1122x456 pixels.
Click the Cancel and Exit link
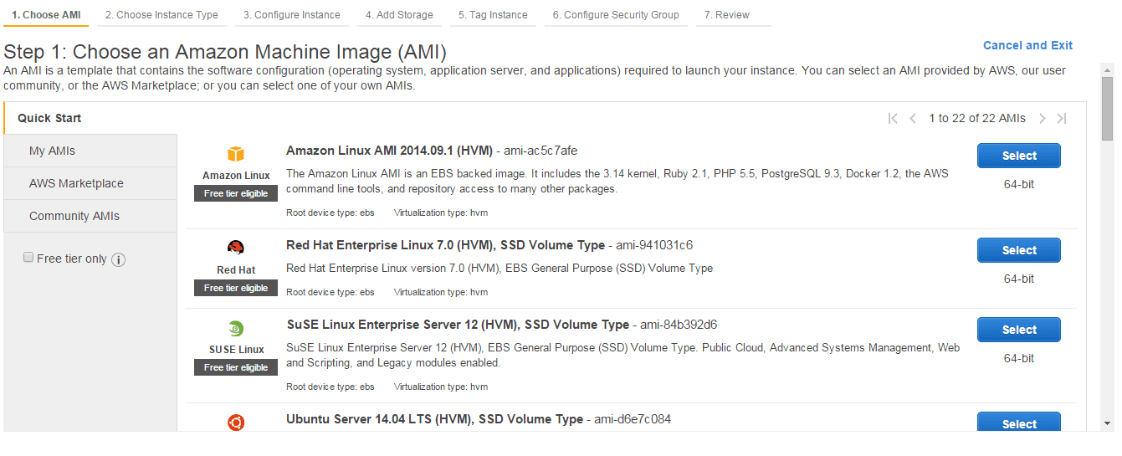tap(1027, 45)
